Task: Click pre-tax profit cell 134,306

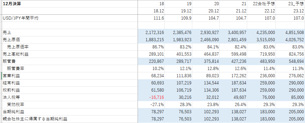Action: coord(206,90)
